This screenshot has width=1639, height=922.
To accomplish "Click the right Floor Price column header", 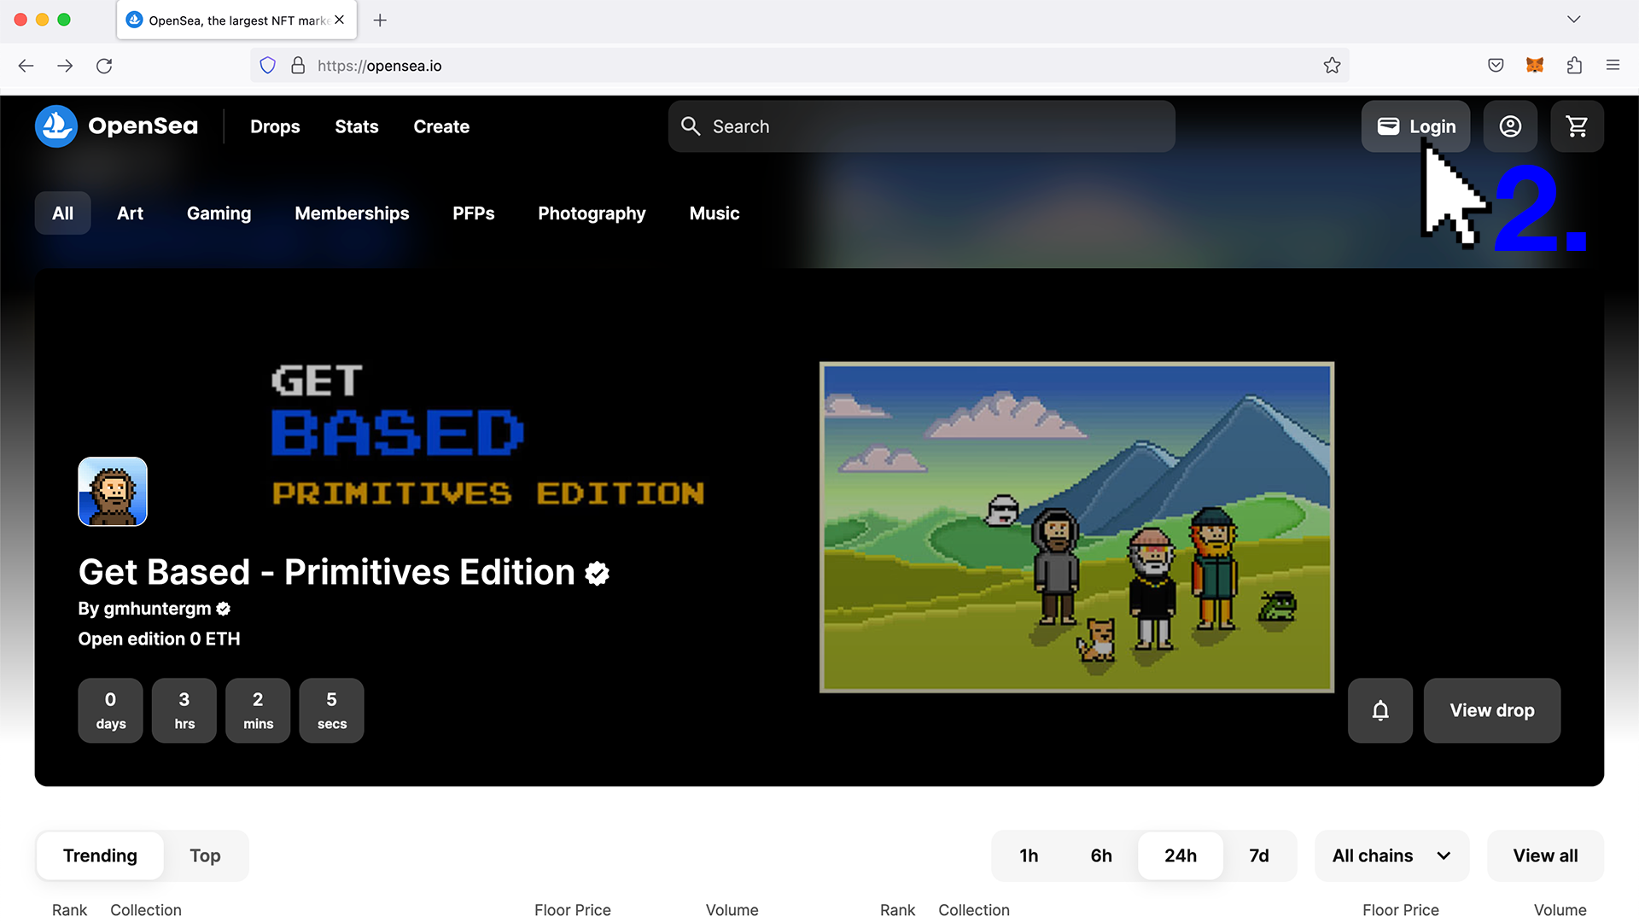I will (x=1401, y=910).
